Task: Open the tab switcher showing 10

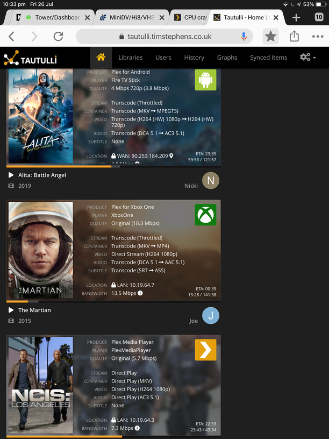Action: point(319,17)
